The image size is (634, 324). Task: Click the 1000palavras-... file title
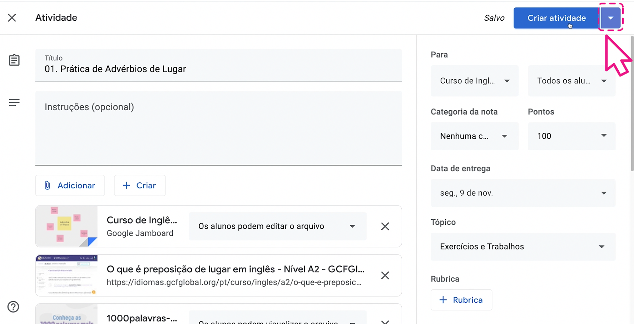tap(142, 318)
